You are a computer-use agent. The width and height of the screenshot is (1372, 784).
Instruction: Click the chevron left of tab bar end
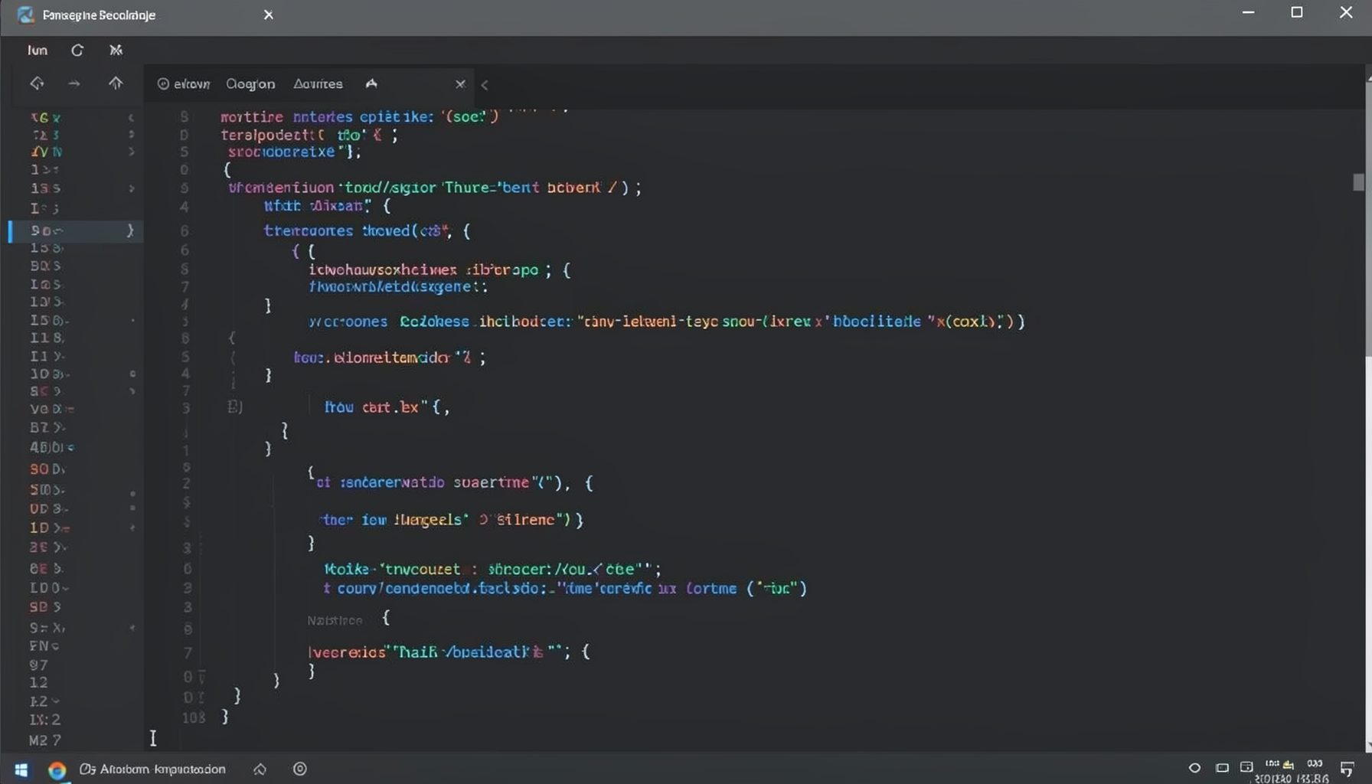(x=485, y=85)
